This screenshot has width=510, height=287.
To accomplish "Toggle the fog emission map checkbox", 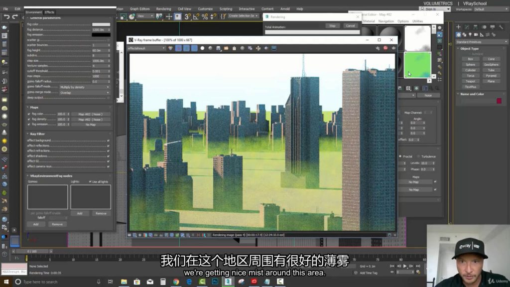I will tap(29, 125).
